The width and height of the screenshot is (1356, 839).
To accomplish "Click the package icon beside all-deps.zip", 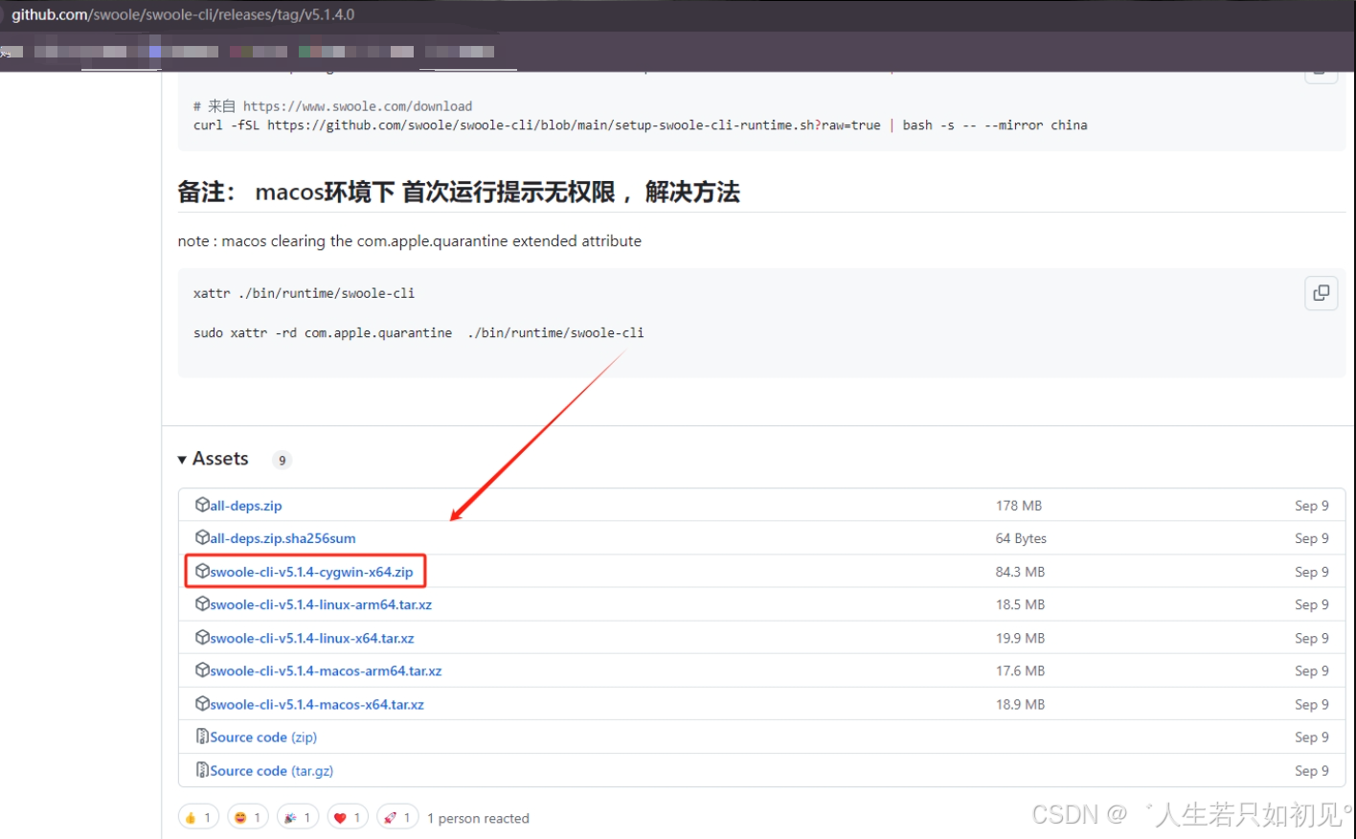I will [202, 505].
